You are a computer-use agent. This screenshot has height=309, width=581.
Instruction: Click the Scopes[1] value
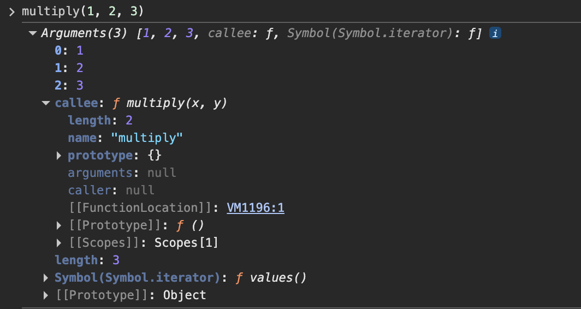[x=186, y=243]
